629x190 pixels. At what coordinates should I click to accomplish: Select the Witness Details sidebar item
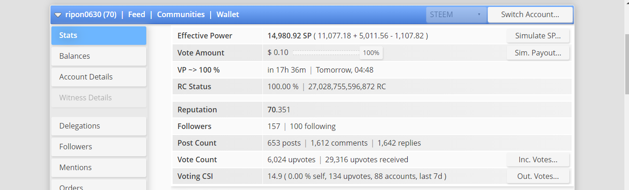pos(99,98)
